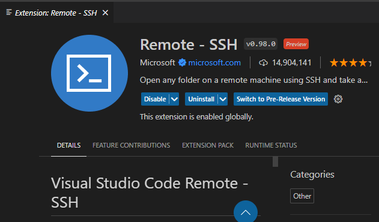Click the scroll-to-top round arrow button
This screenshot has width=379, height=222.
(246, 211)
